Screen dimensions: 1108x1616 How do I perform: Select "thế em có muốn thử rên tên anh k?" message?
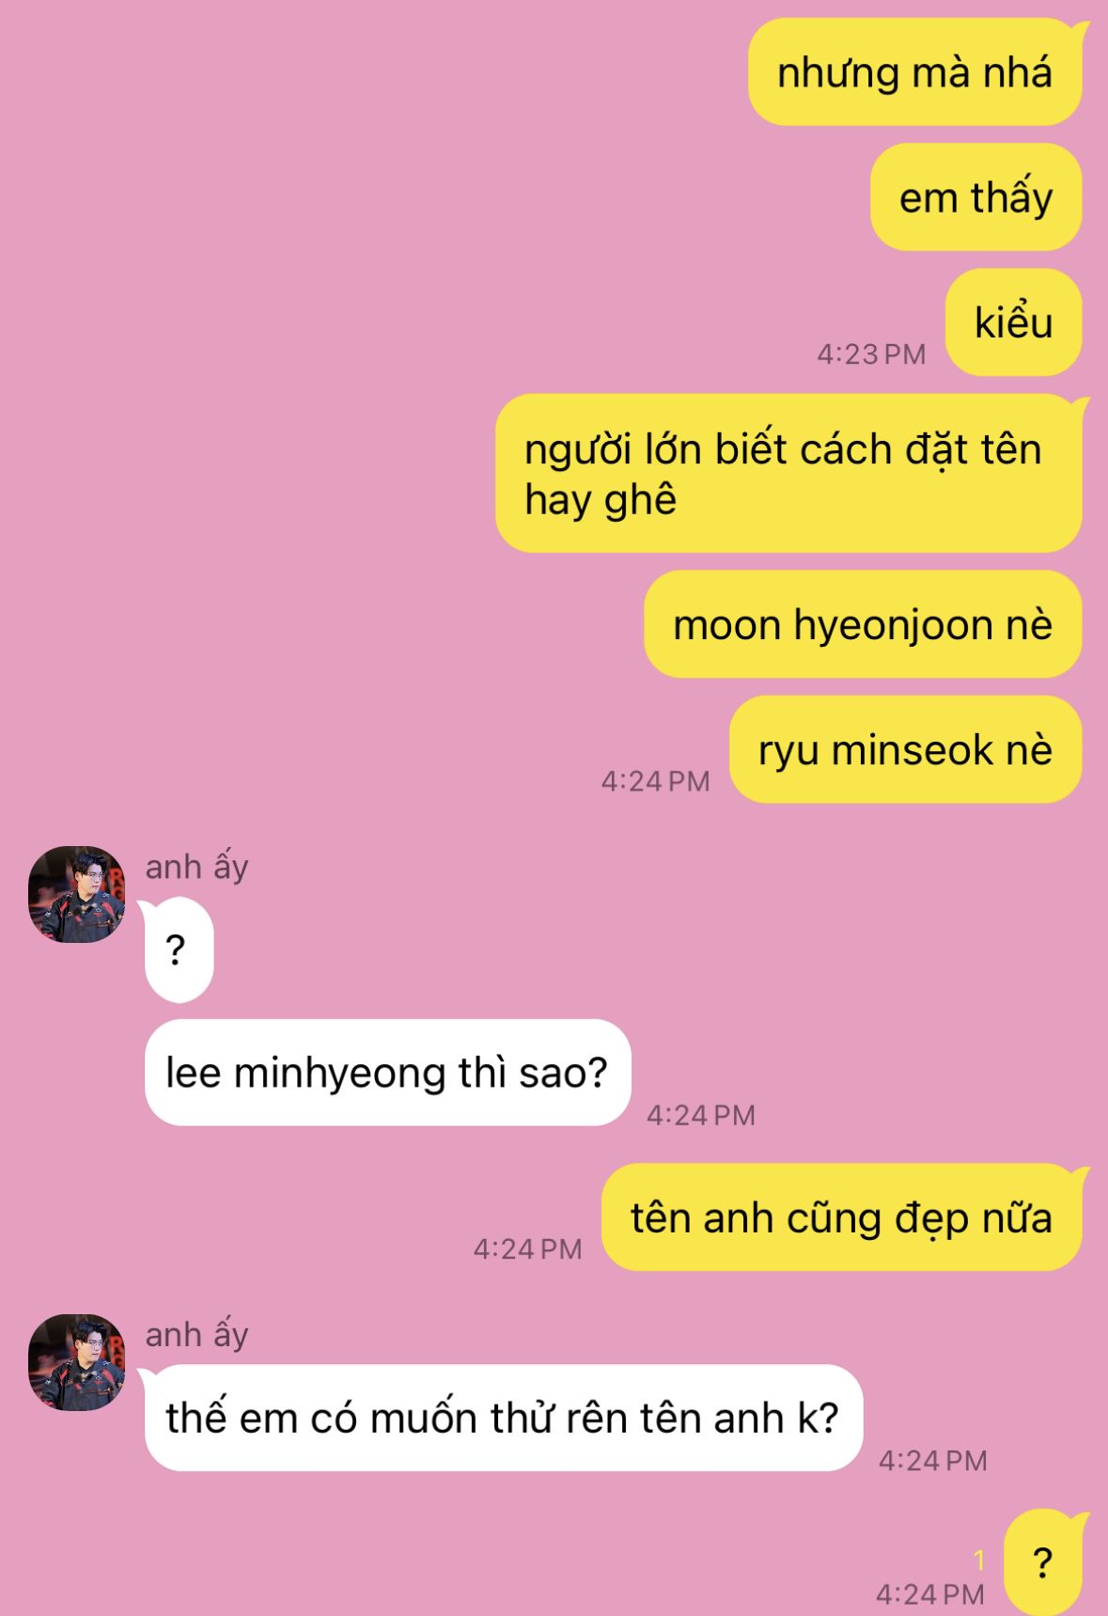(x=503, y=1418)
